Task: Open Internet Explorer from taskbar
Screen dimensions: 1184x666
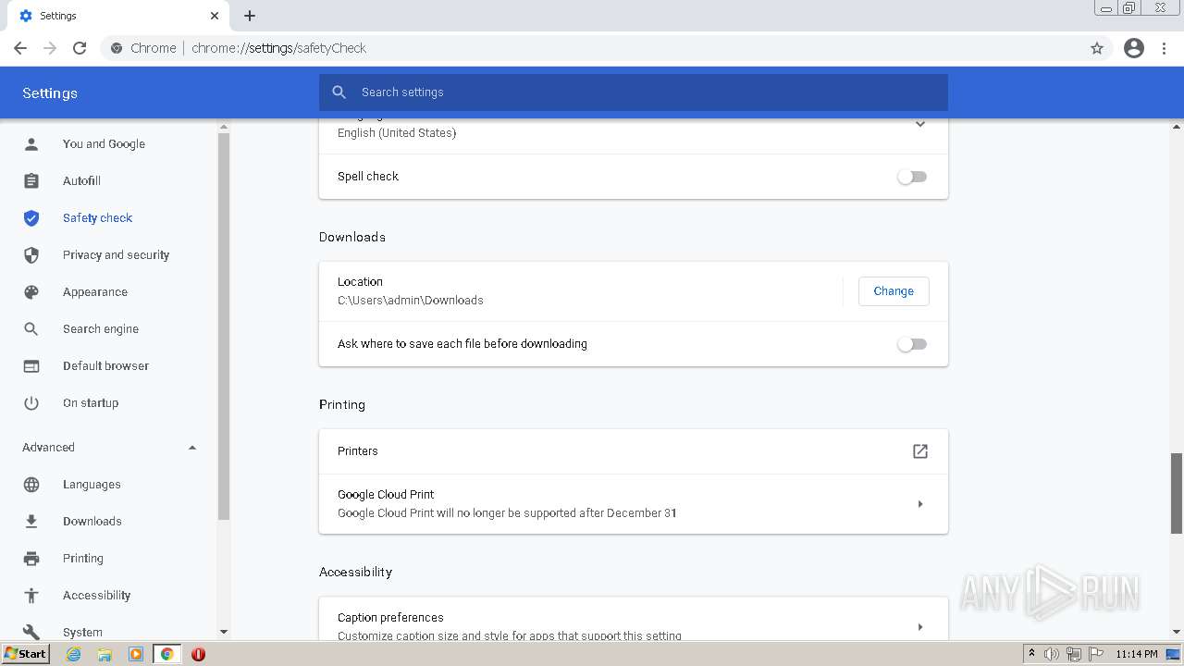Action: pos(74,654)
